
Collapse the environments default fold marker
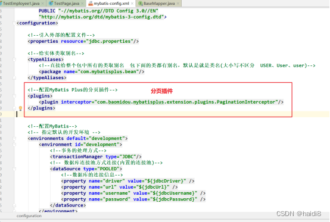coord(14,138)
